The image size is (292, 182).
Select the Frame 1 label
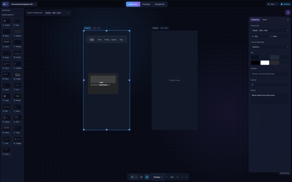tap(87, 28)
